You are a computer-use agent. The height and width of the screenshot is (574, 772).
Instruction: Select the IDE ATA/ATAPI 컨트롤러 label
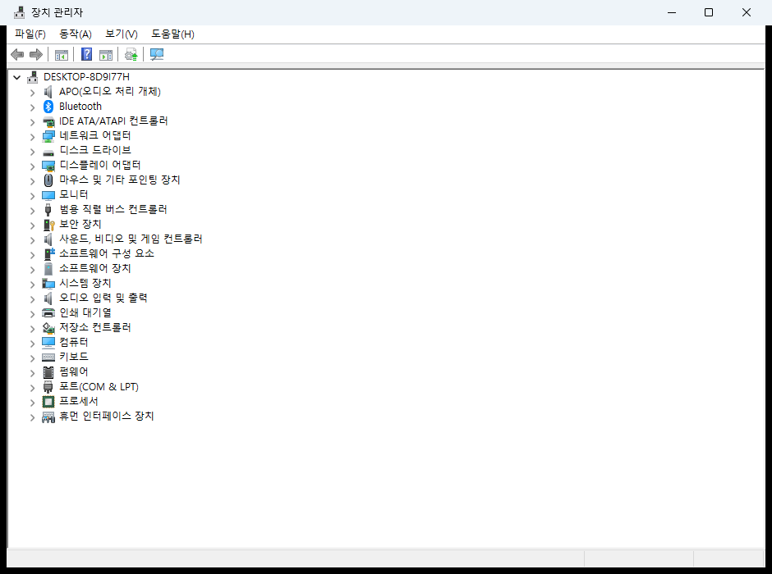(113, 121)
